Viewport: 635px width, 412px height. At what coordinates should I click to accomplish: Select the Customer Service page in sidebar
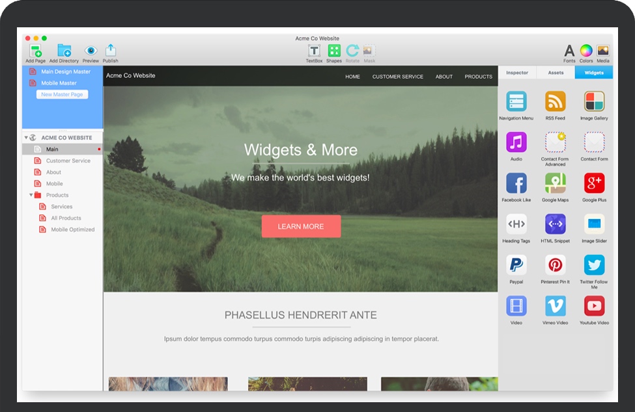(x=68, y=161)
